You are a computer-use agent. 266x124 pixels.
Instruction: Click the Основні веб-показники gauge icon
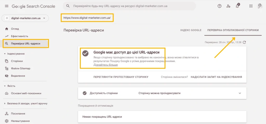coord(6,93)
